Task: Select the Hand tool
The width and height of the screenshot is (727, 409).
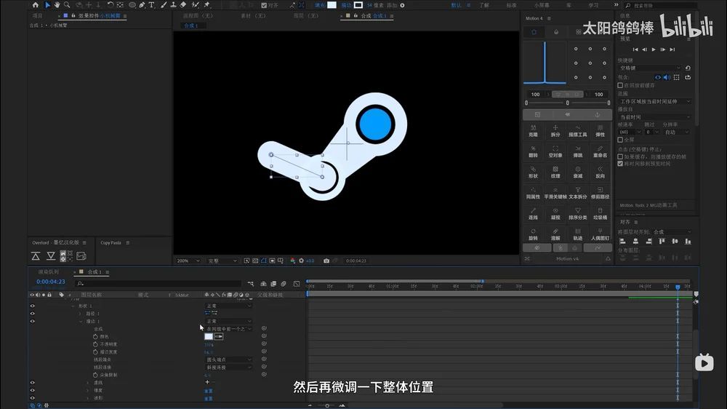Action: tap(57, 5)
